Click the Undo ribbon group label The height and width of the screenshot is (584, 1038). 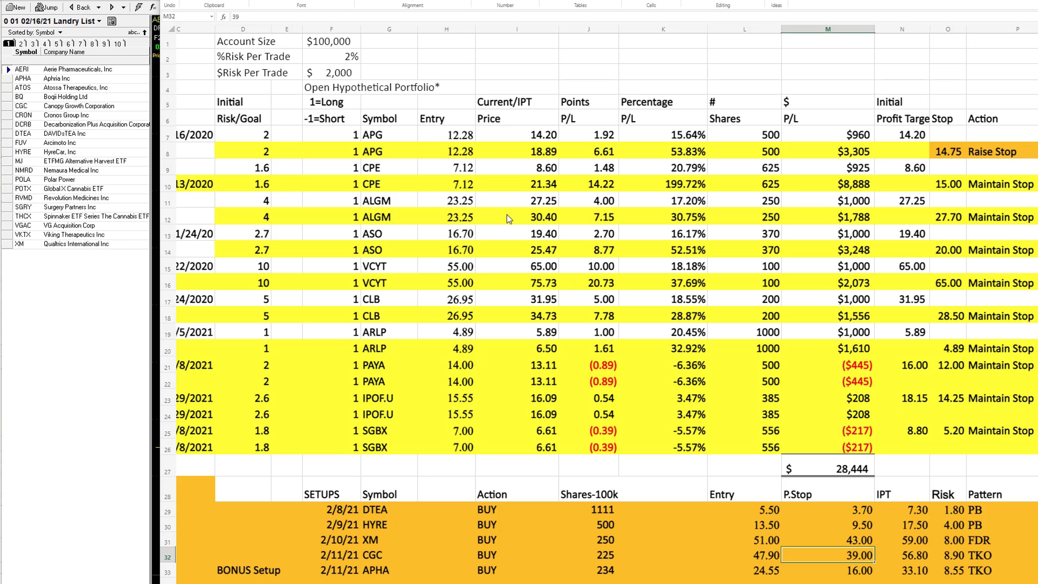pyautogui.click(x=170, y=5)
